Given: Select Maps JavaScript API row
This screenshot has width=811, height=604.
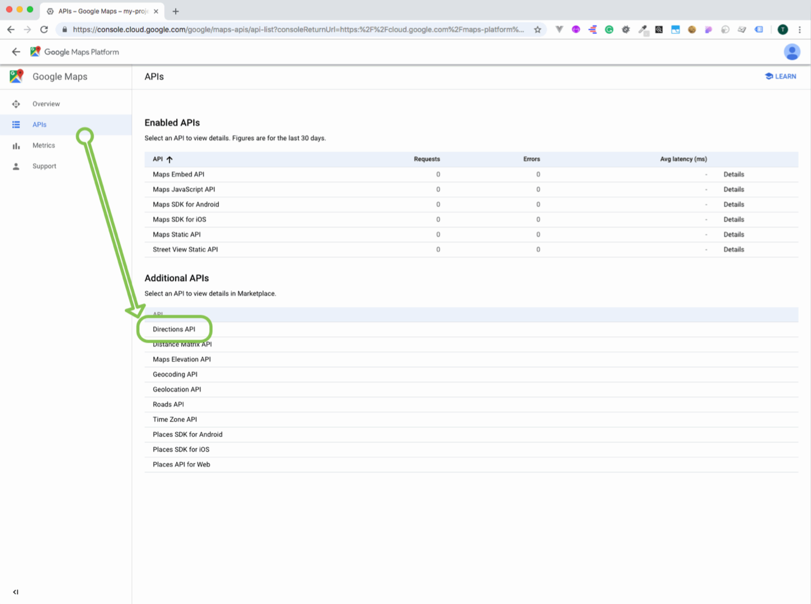Looking at the screenshot, I should 471,189.
